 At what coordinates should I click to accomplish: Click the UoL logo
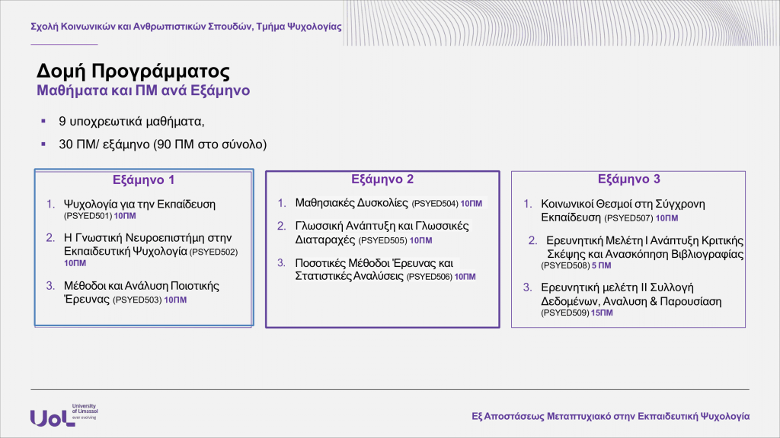52,417
